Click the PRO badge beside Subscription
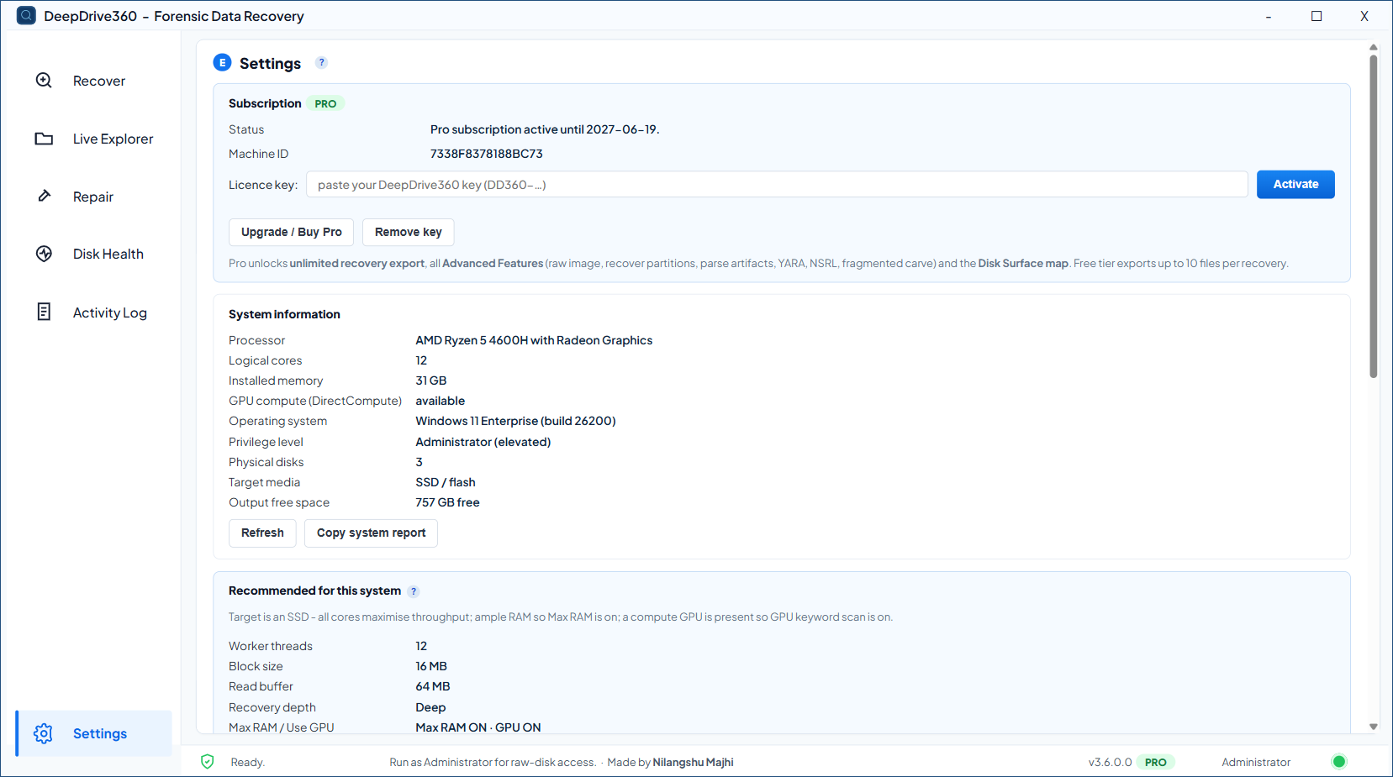Screen dimensions: 1393x777 click(x=325, y=103)
